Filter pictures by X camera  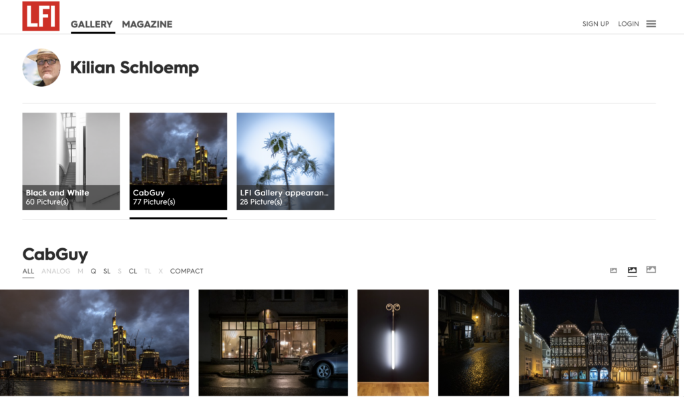160,271
